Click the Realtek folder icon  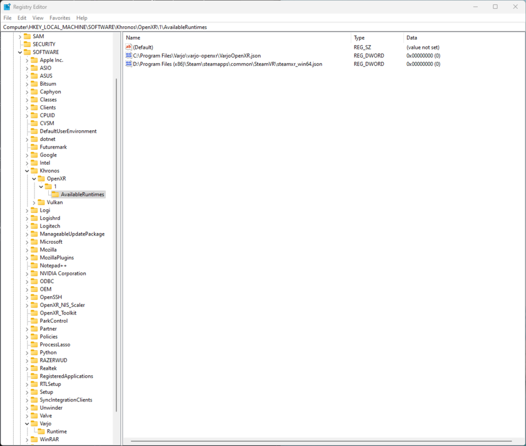coord(35,368)
